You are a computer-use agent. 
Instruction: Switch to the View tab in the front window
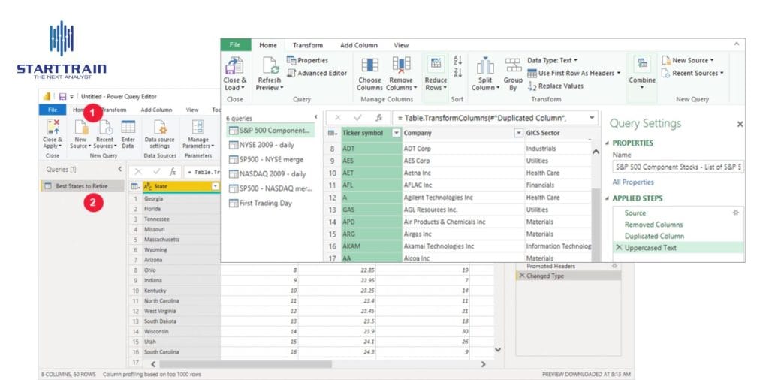coord(401,45)
